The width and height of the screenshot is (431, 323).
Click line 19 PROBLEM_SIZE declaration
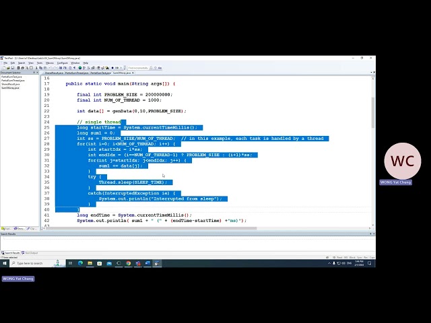click(125, 95)
